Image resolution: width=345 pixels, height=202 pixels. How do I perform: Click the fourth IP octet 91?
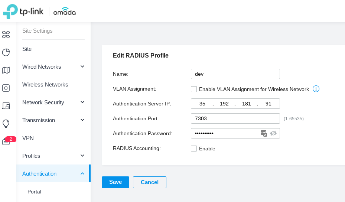(268, 104)
